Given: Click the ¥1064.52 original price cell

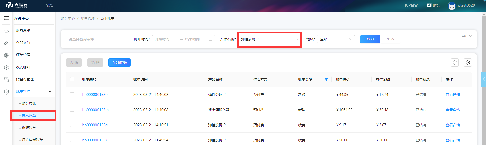Looking at the screenshot, I should [344, 110].
